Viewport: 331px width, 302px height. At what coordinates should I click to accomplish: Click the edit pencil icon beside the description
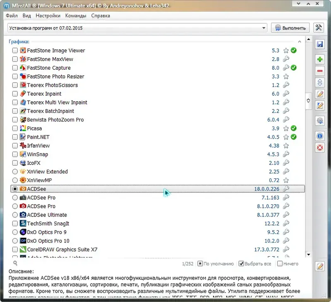point(320,266)
